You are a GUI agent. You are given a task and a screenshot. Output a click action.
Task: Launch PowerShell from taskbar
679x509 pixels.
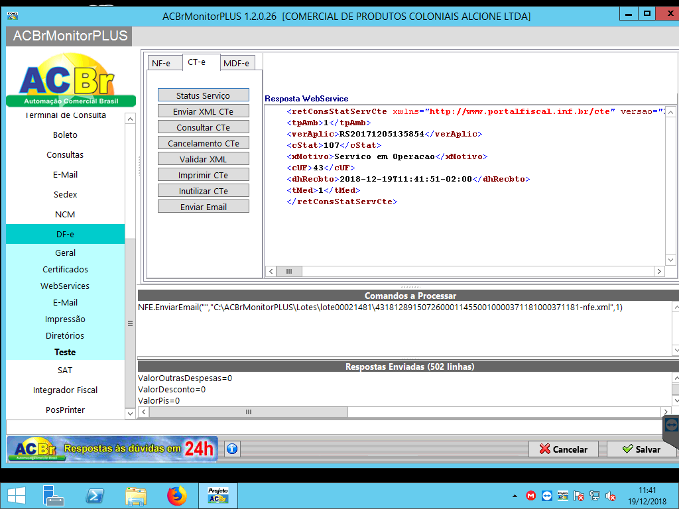(x=95, y=496)
